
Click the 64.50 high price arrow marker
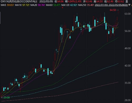tap(114, 10)
